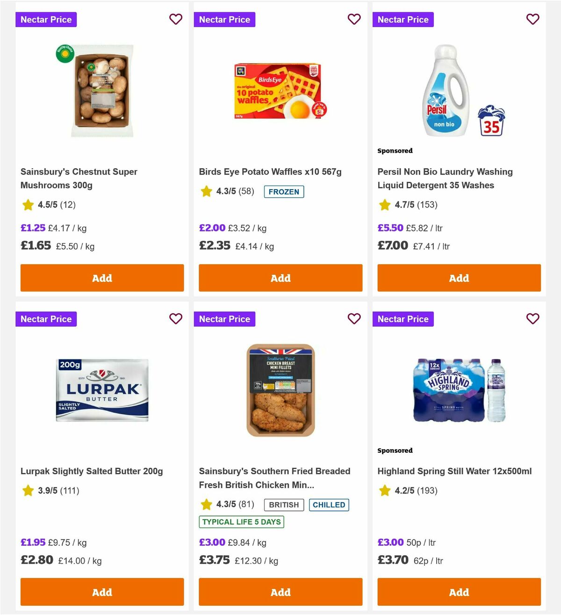
Task: Click the heart icon on Birds Eye Potato Waffles
Action: point(354,19)
